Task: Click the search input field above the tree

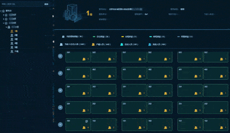Action: tap(22, 4)
